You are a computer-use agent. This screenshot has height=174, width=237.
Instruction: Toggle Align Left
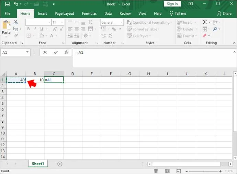point(70,29)
